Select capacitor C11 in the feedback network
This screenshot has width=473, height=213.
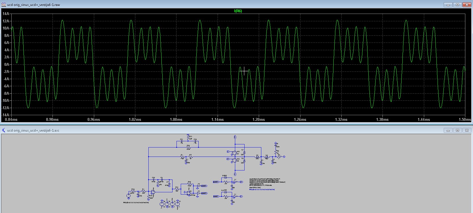[182, 141]
